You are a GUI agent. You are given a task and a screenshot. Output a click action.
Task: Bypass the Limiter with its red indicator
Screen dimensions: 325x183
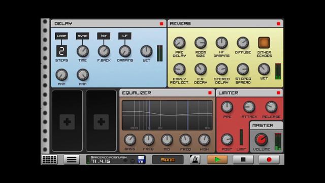click(x=279, y=93)
